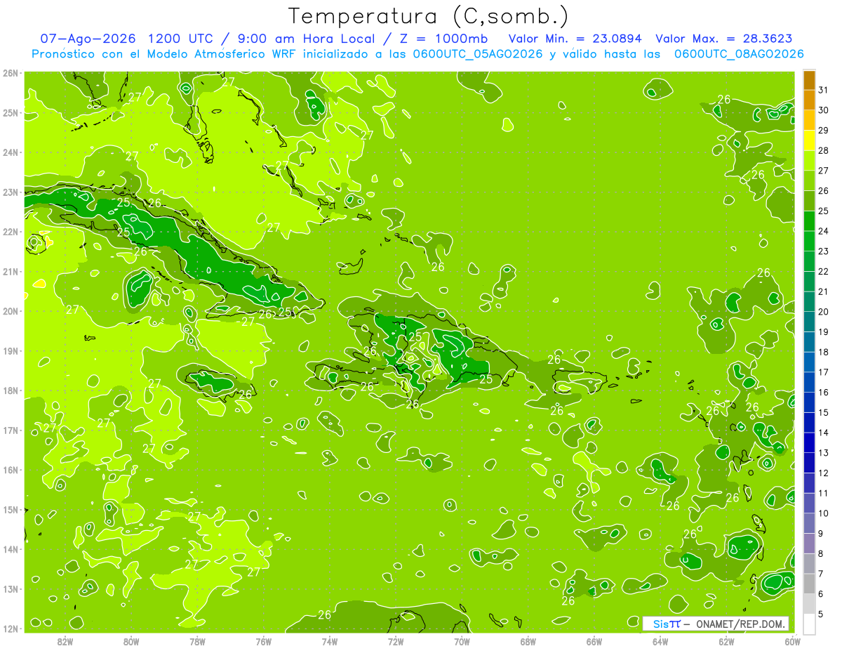Select the 72W longitude axis label
The width and height of the screenshot is (842, 651).
[x=396, y=641]
